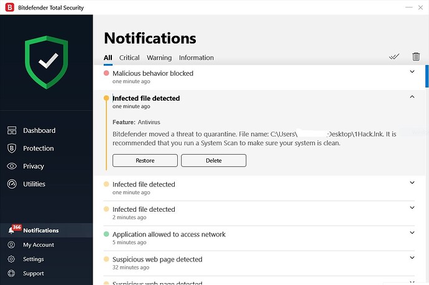This screenshot has width=429, height=285.
Task: Switch to the Warning tab
Action: [159, 58]
